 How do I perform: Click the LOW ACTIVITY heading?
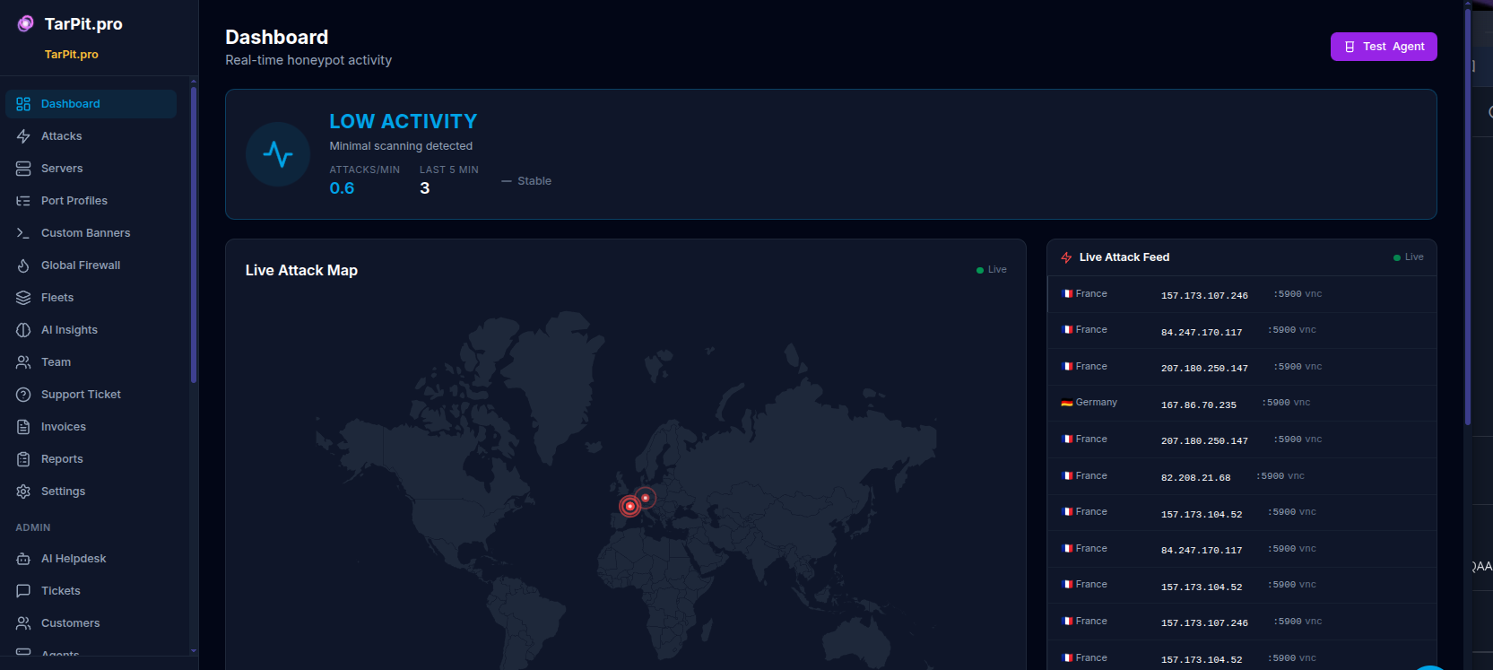403,121
